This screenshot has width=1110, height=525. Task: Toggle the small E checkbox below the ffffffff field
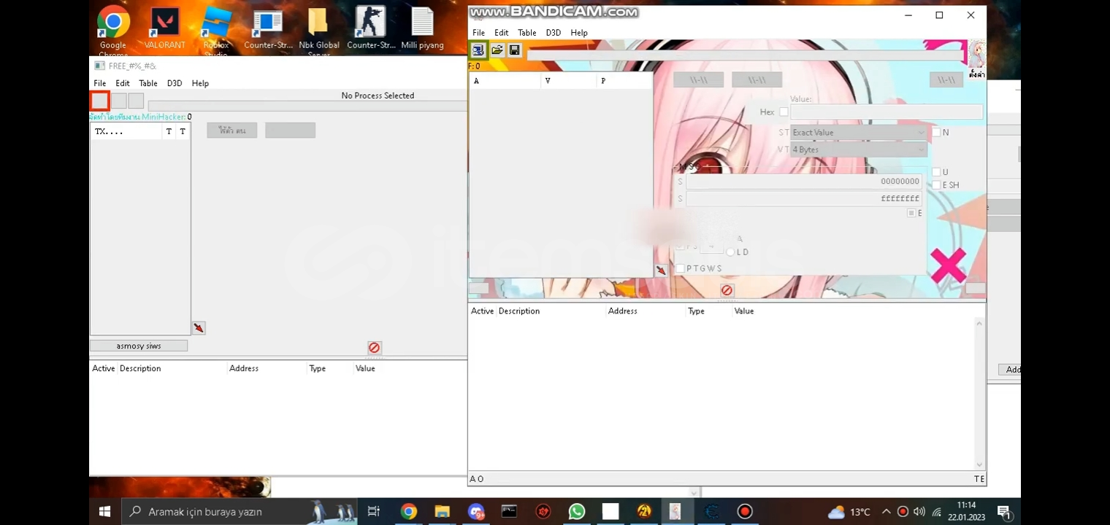pyautogui.click(x=911, y=213)
